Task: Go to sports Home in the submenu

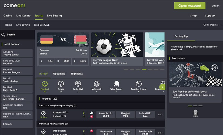Action: point(9,25)
